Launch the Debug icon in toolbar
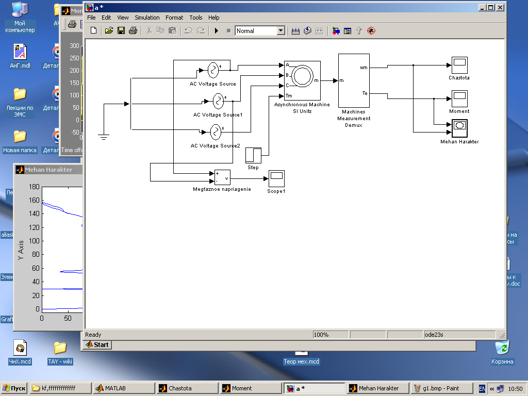 pos(371,31)
